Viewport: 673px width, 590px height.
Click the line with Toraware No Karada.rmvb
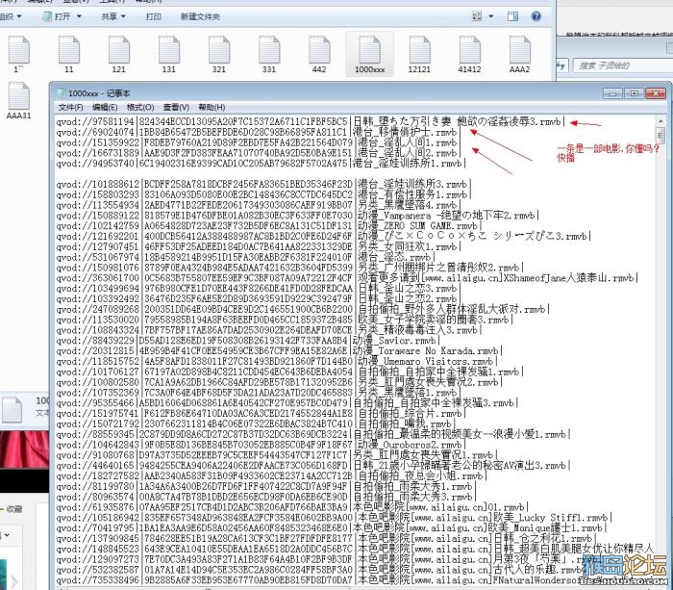(279, 350)
